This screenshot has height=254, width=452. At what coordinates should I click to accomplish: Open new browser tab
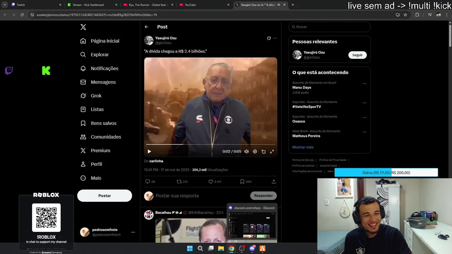(x=293, y=5)
